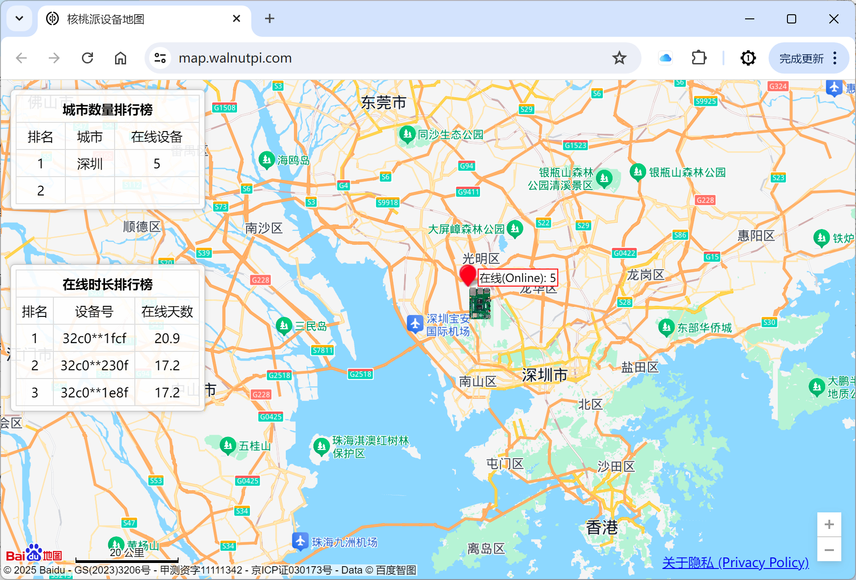Click the 在线(Online): 5 label
This screenshot has width=856, height=580.
point(518,278)
